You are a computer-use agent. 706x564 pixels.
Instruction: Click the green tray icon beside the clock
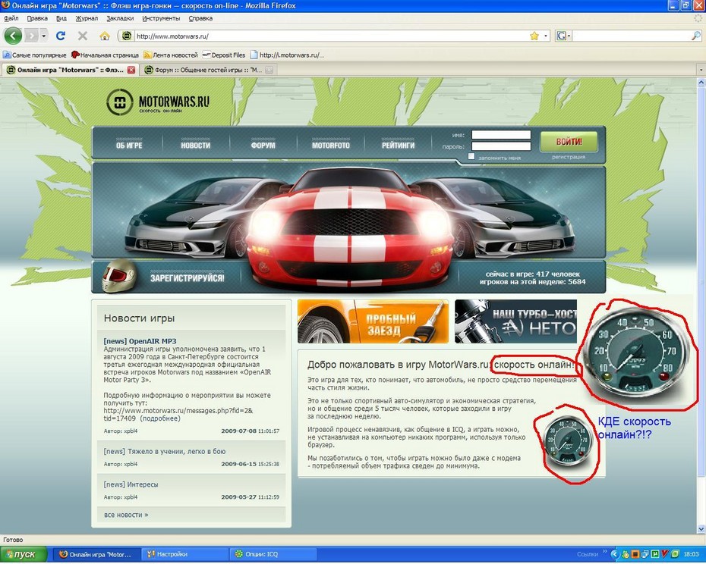point(674,554)
